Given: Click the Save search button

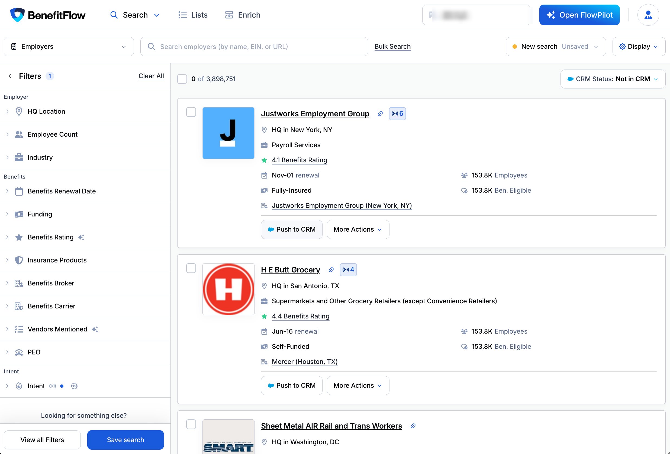Looking at the screenshot, I should point(125,440).
